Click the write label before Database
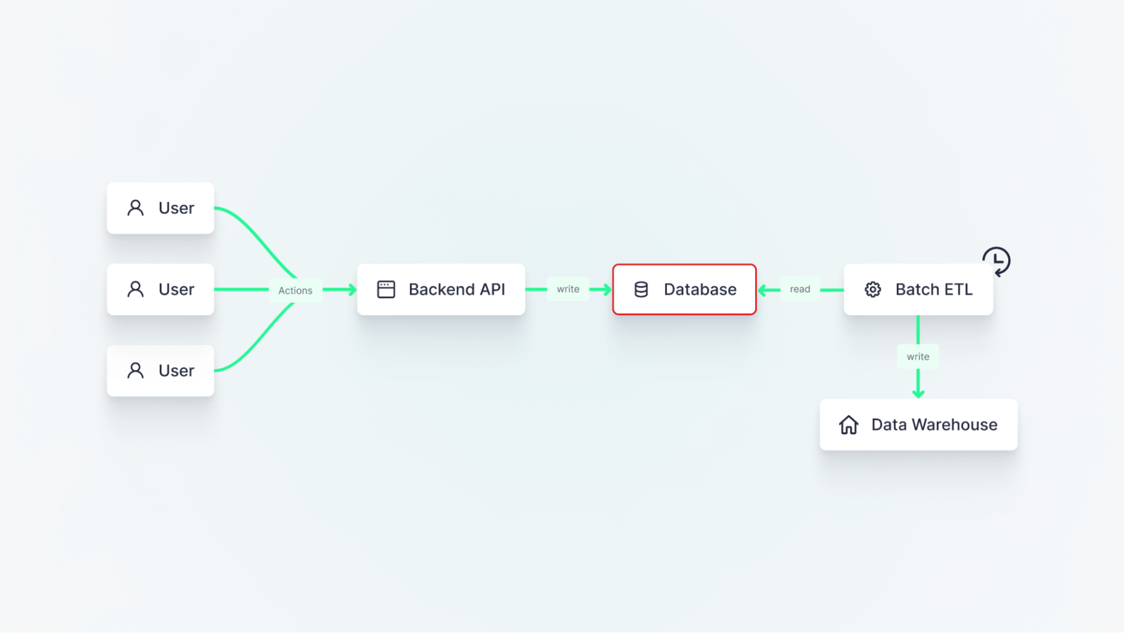 click(x=568, y=289)
